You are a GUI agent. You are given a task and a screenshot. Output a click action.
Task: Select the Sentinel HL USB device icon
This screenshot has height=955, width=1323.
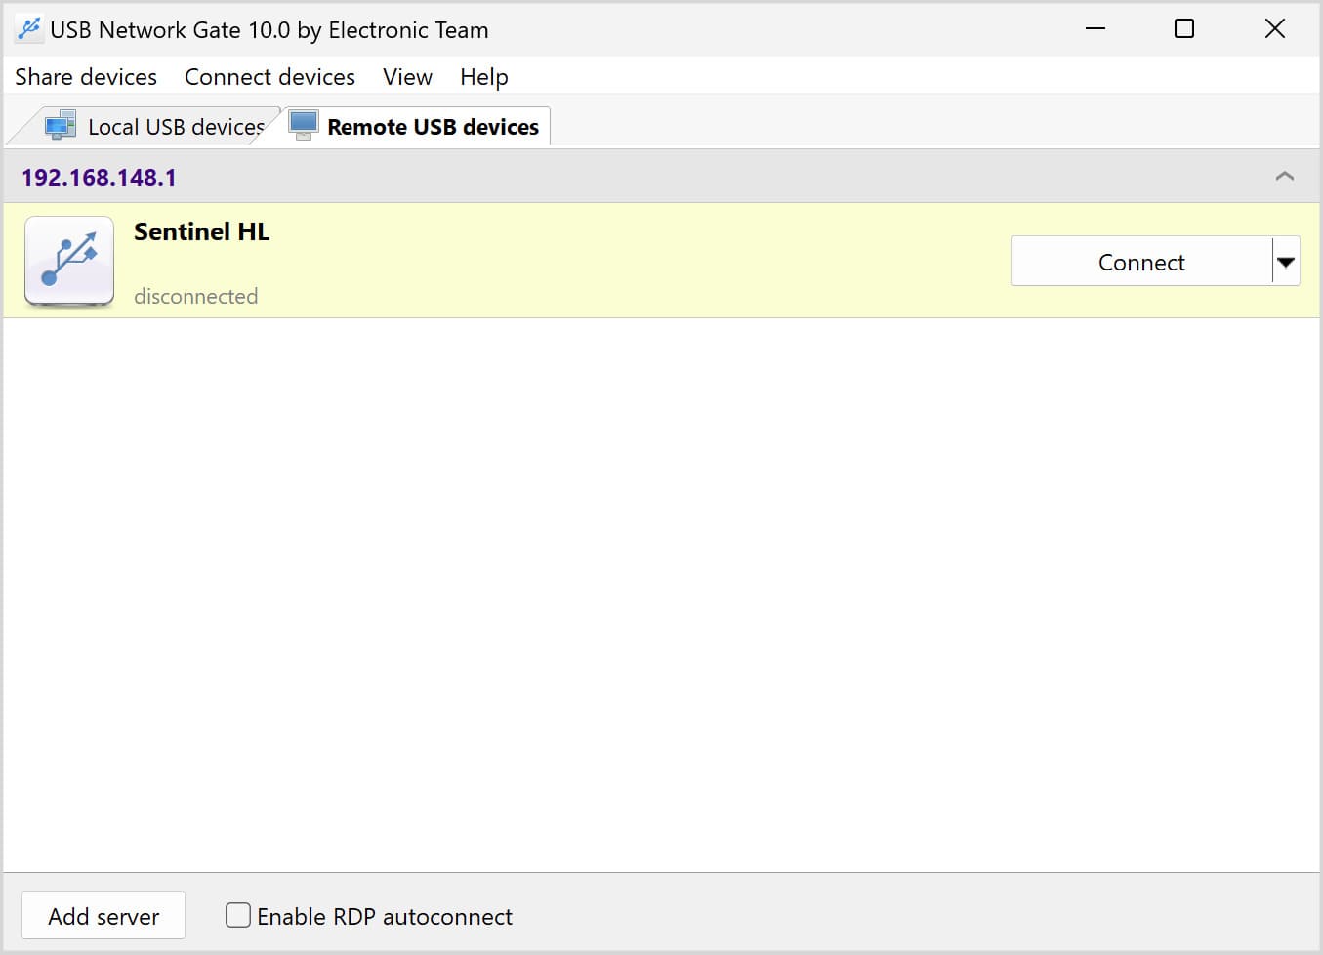click(69, 262)
